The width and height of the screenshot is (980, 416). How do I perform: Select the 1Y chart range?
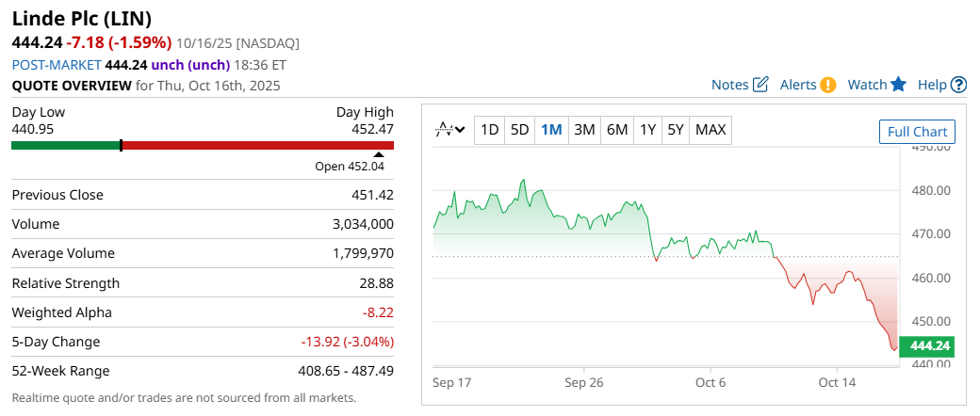[x=647, y=130]
